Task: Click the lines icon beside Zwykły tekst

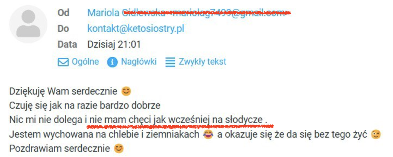Action: [170, 62]
